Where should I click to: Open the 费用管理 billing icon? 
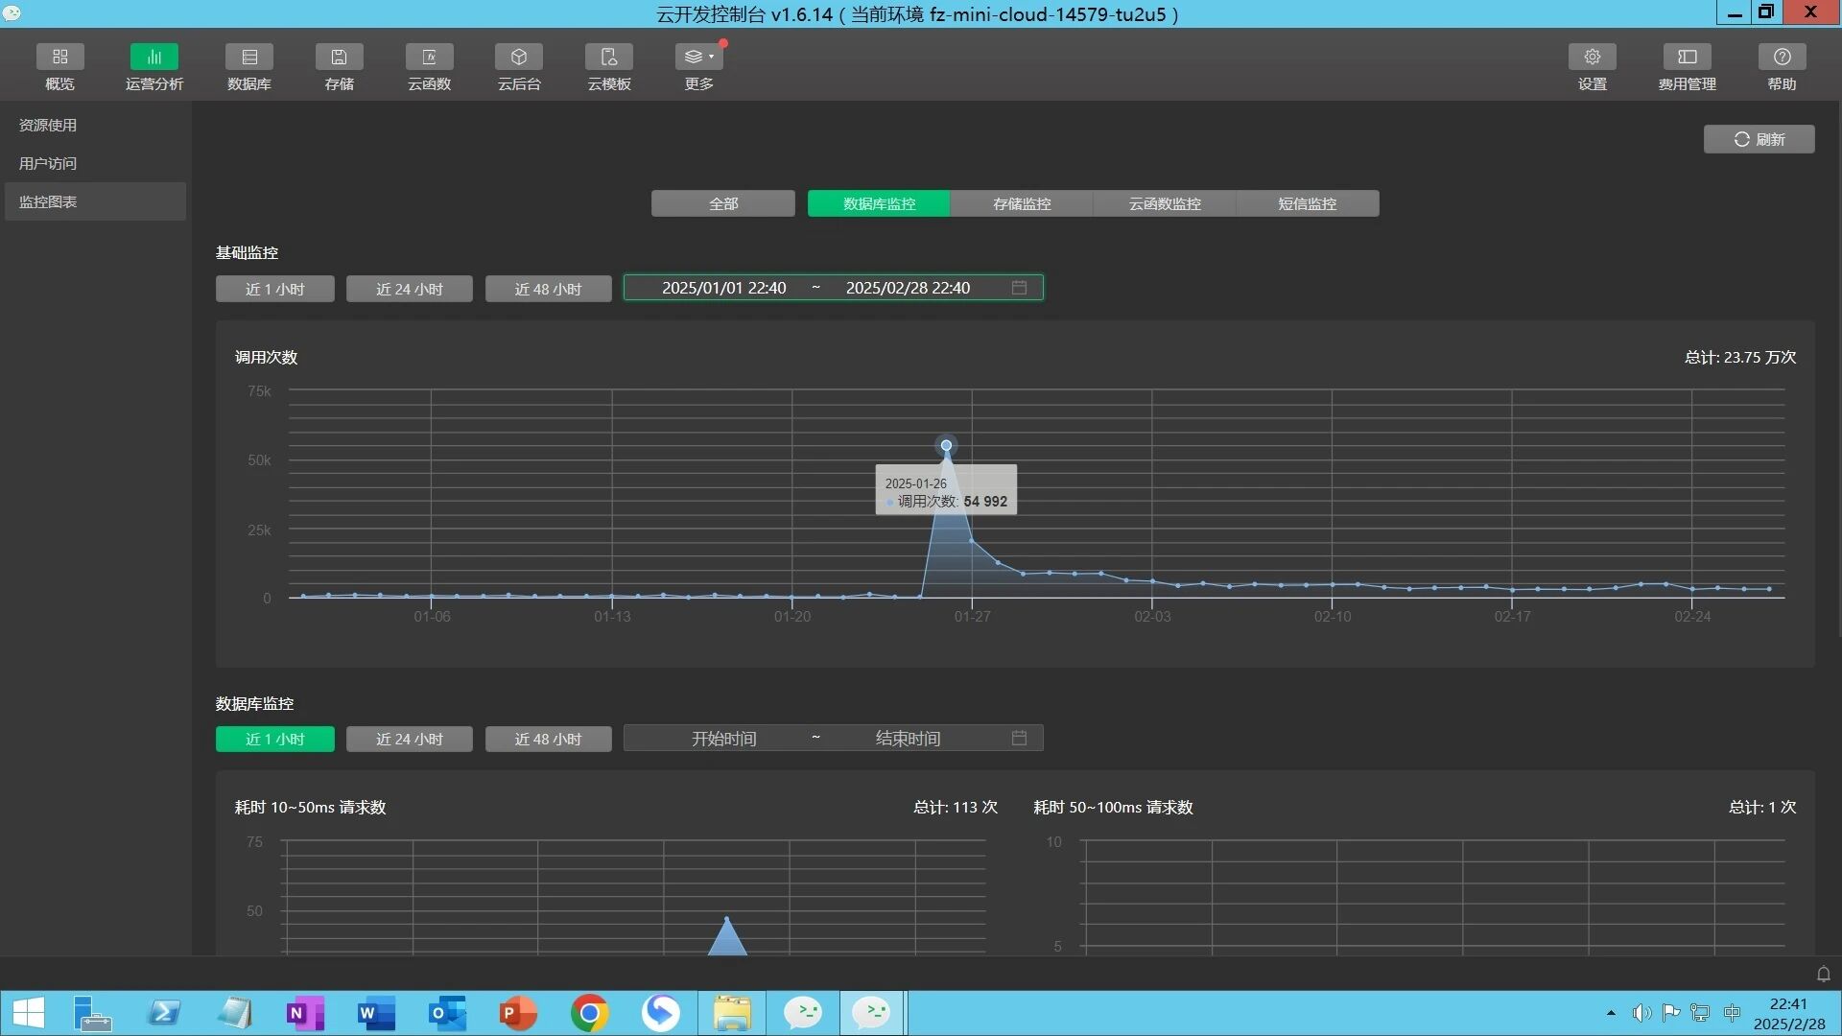(1687, 58)
